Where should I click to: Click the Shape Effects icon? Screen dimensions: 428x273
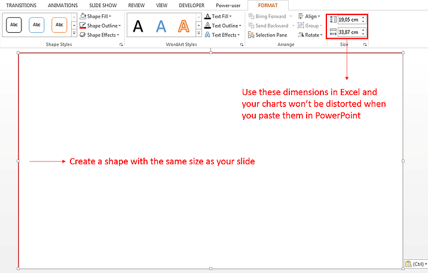[x=82, y=35]
